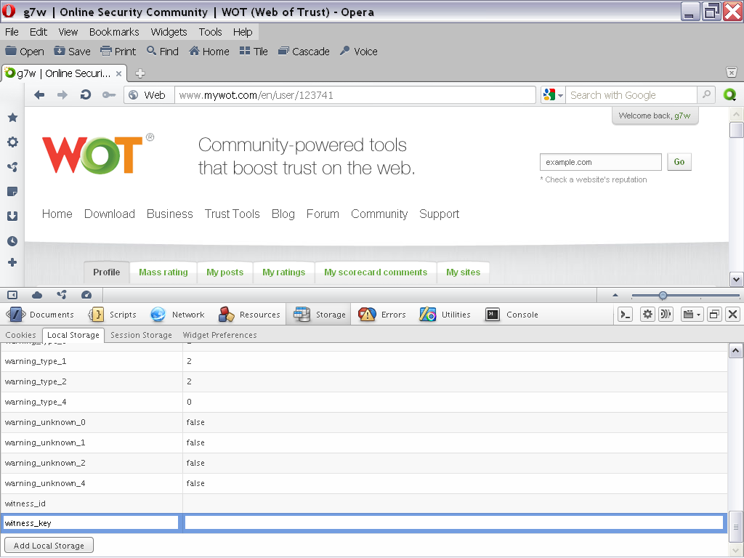Add a panel with the plus icon

tap(12, 262)
